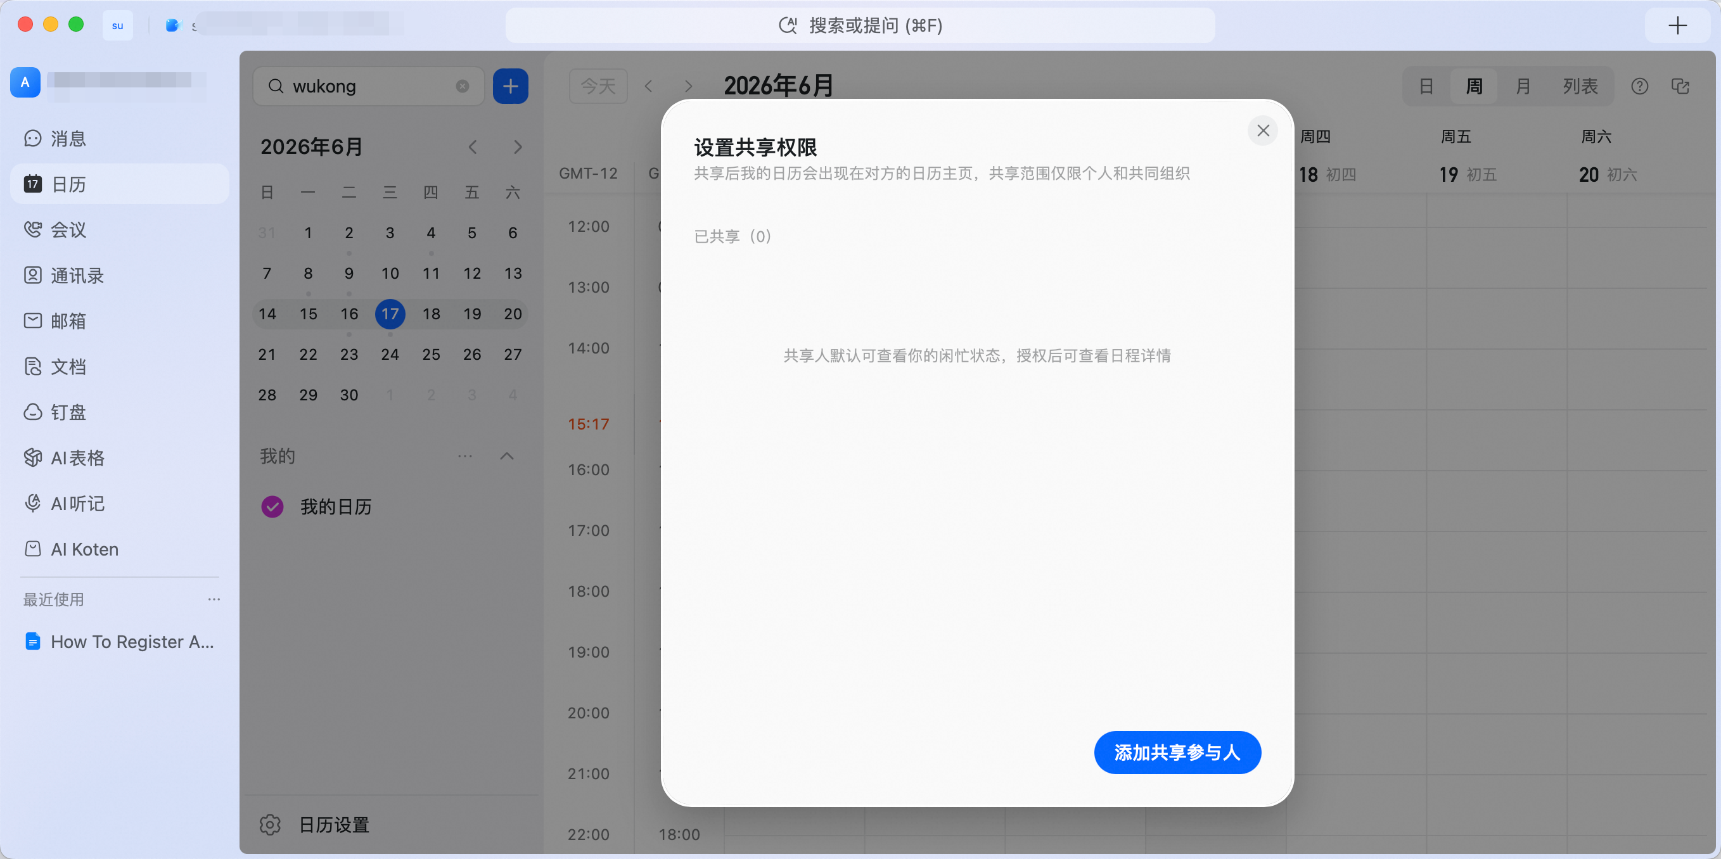Click the GMT-12 timezone label
Screen dimensions: 1721x859
(x=589, y=174)
